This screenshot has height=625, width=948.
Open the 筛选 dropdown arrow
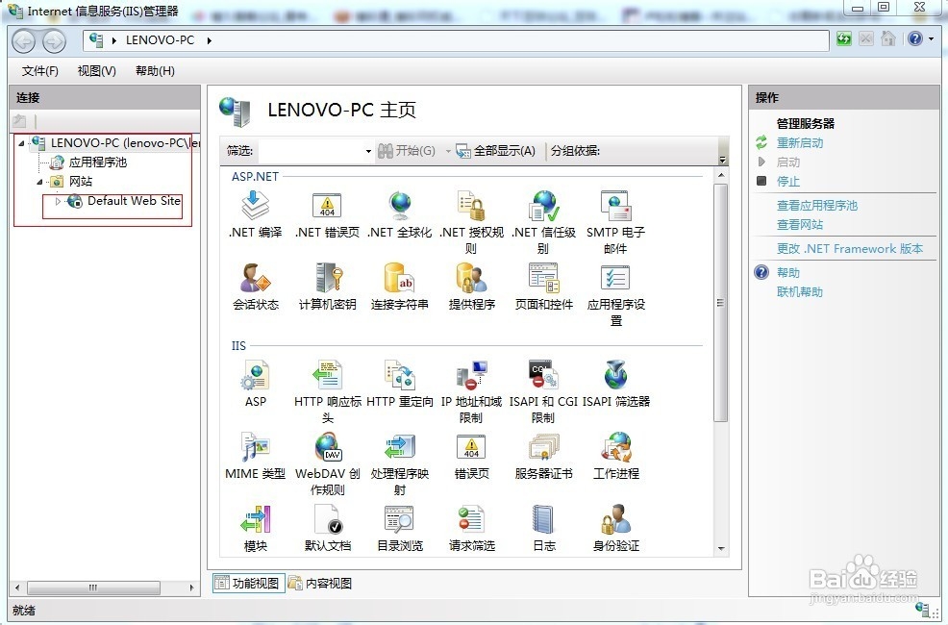pyautogui.click(x=368, y=151)
